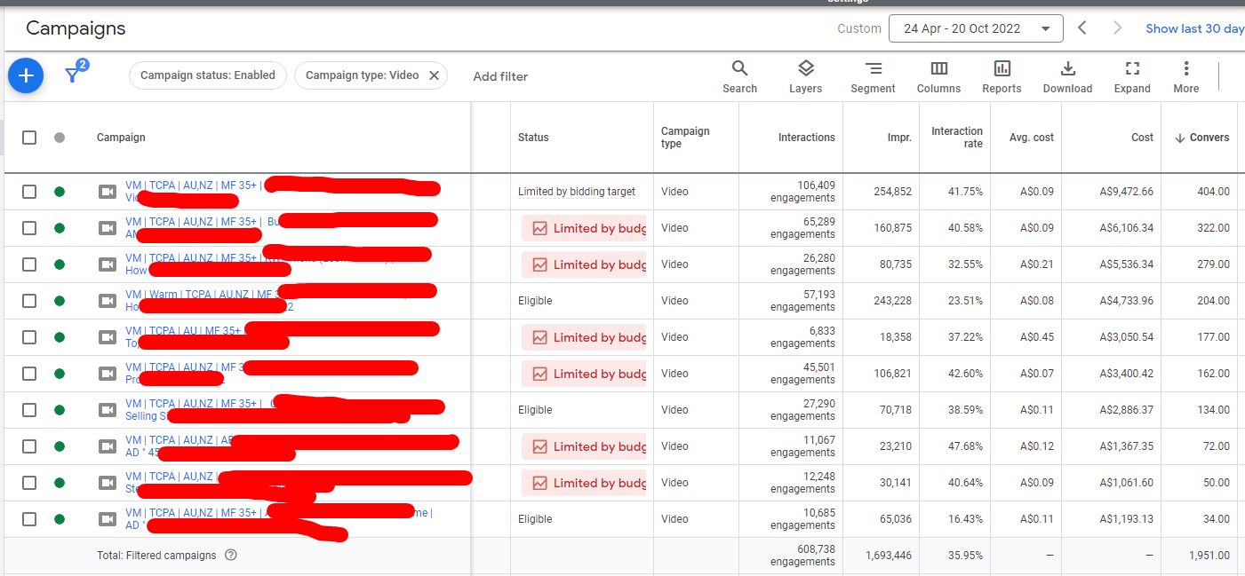Modify table Columns via toolbar icon

938,76
